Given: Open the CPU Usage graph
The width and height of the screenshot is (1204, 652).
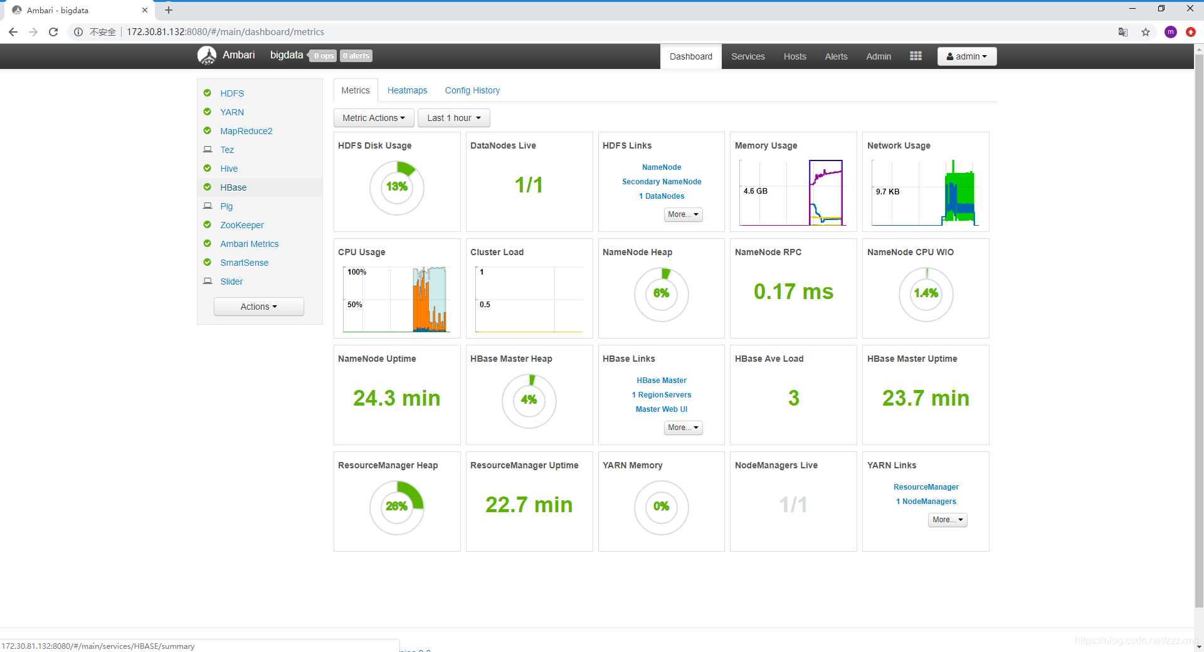Looking at the screenshot, I should pos(396,299).
